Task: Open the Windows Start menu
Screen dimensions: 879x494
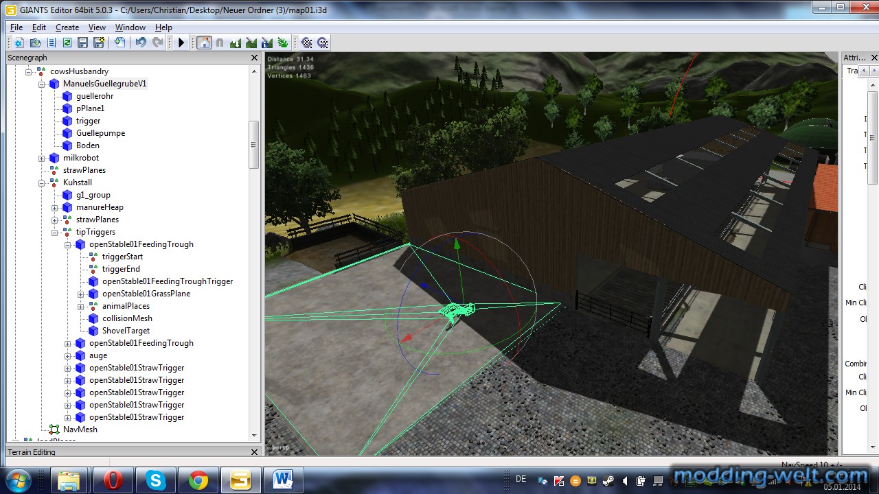Action: tap(19, 480)
